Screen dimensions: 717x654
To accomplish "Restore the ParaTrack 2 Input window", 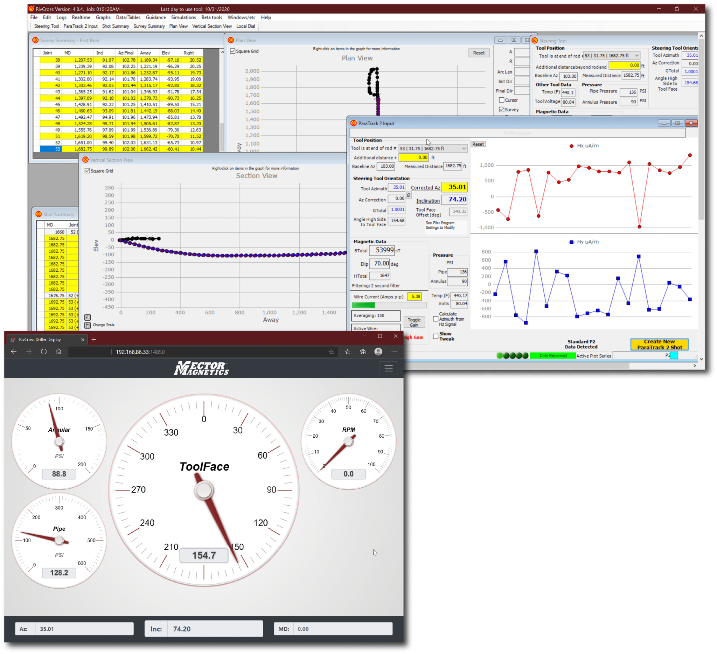I will (677, 123).
